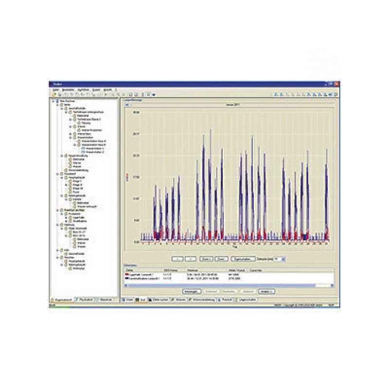Select the Heizung tree item
The height and width of the screenshot is (389, 389).
86,123
